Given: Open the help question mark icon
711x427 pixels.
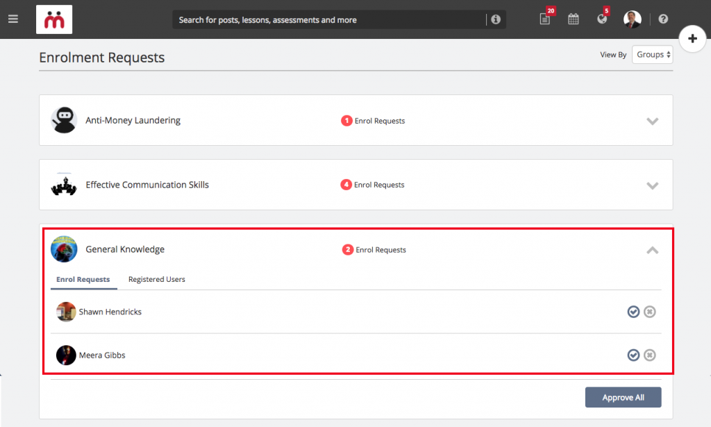Looking at the screenshot, I should 663,19.
